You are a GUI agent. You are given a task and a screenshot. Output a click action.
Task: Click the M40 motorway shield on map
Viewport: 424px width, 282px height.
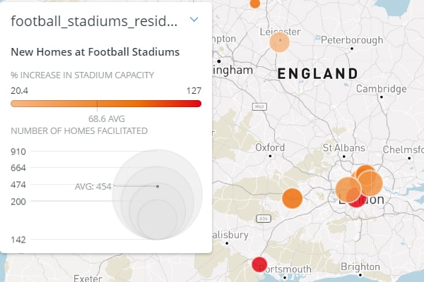tap(259, 106)
